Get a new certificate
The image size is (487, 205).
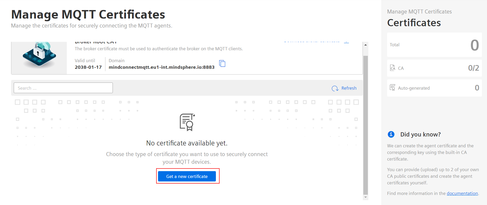(187, 176)
